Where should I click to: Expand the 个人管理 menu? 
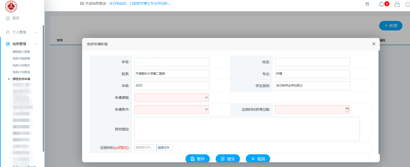[x=21, y=32]
